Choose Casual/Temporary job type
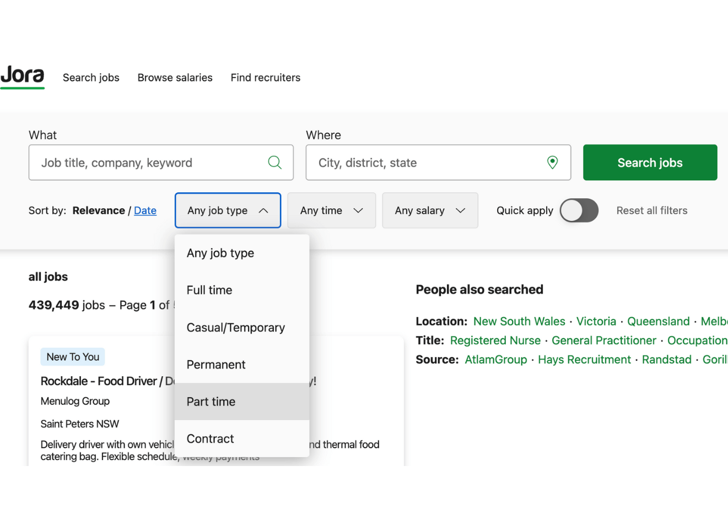728x509 pixels. [236, 327]
